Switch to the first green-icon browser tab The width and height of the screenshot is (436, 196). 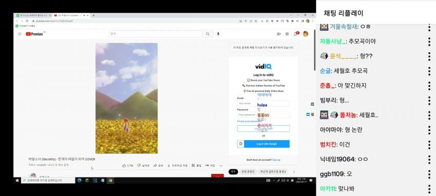click(x=33, y=15)
